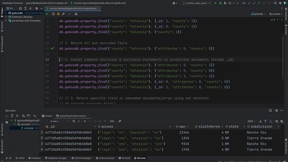Collapse gokcedb@gokcedb service node
Screen dimensions: 288x162
pyautogui.click(x=11, y=121)
